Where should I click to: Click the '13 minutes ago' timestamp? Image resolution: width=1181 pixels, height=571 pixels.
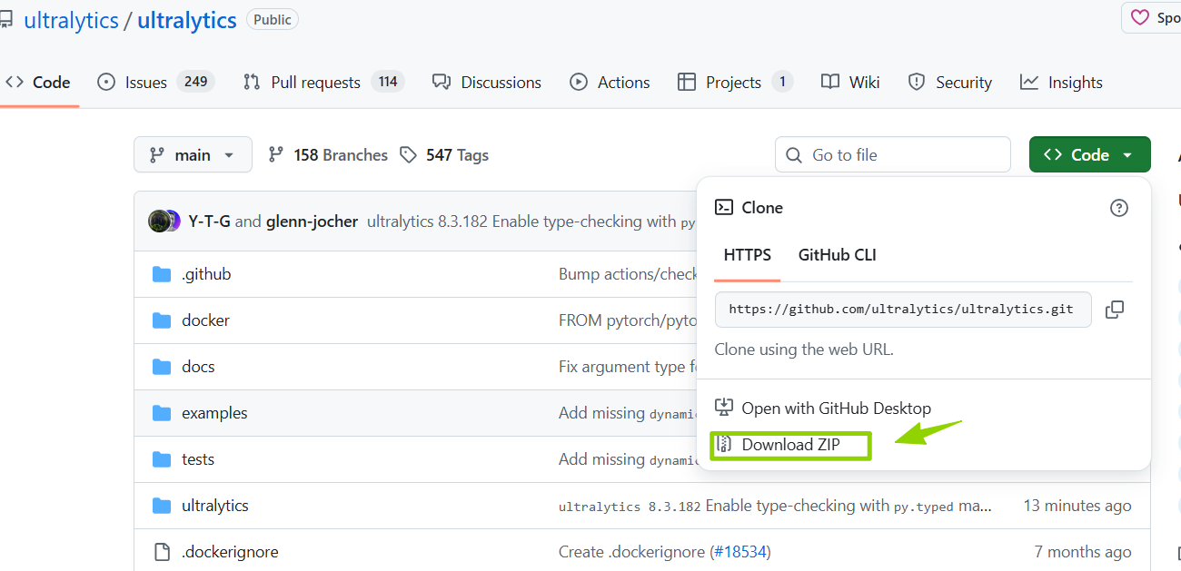coord(1077,506)
